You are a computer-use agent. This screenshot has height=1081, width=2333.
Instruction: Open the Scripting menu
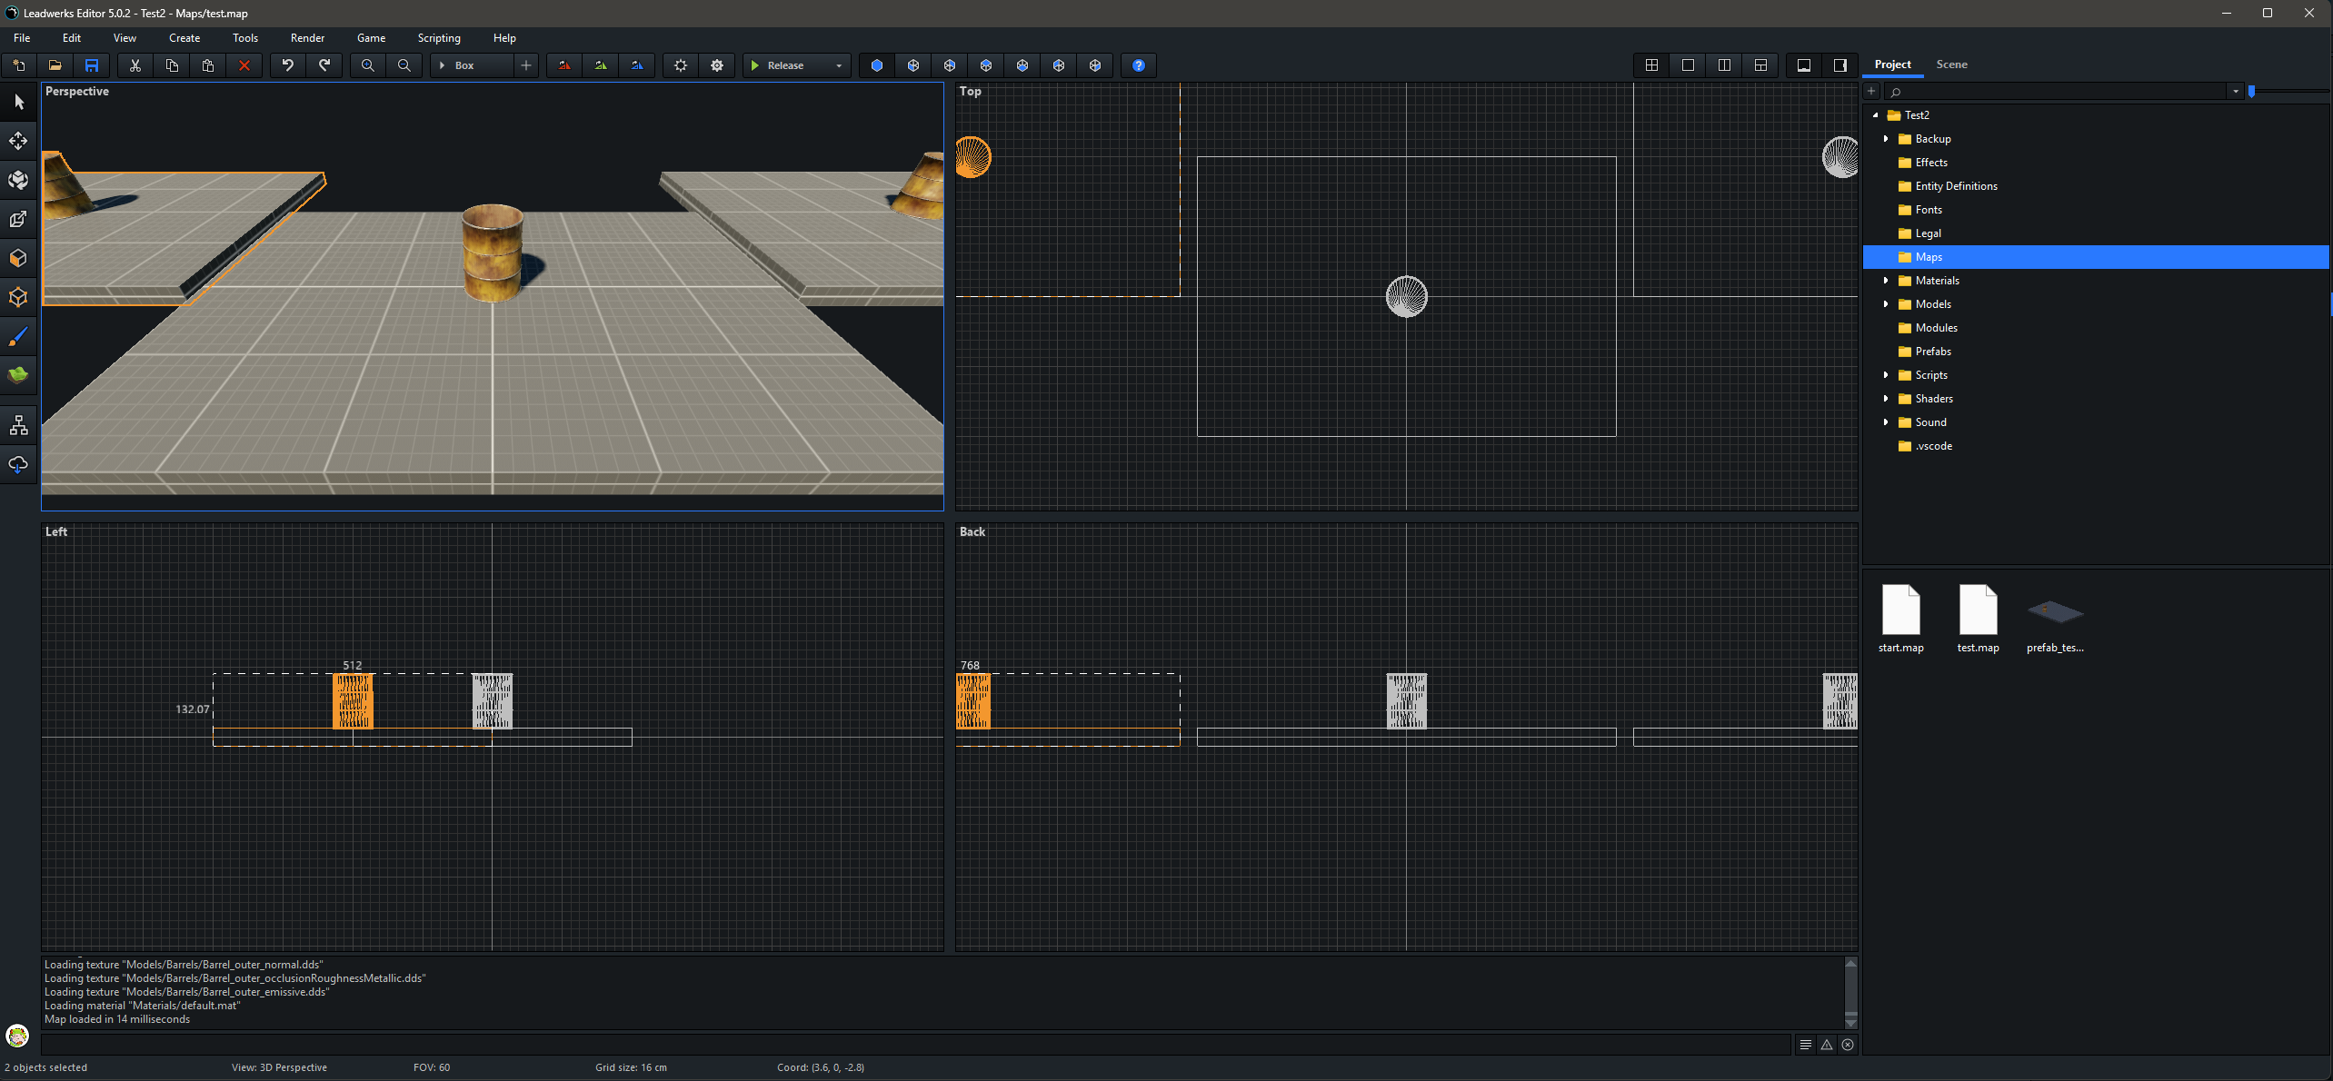click(439, 38)
